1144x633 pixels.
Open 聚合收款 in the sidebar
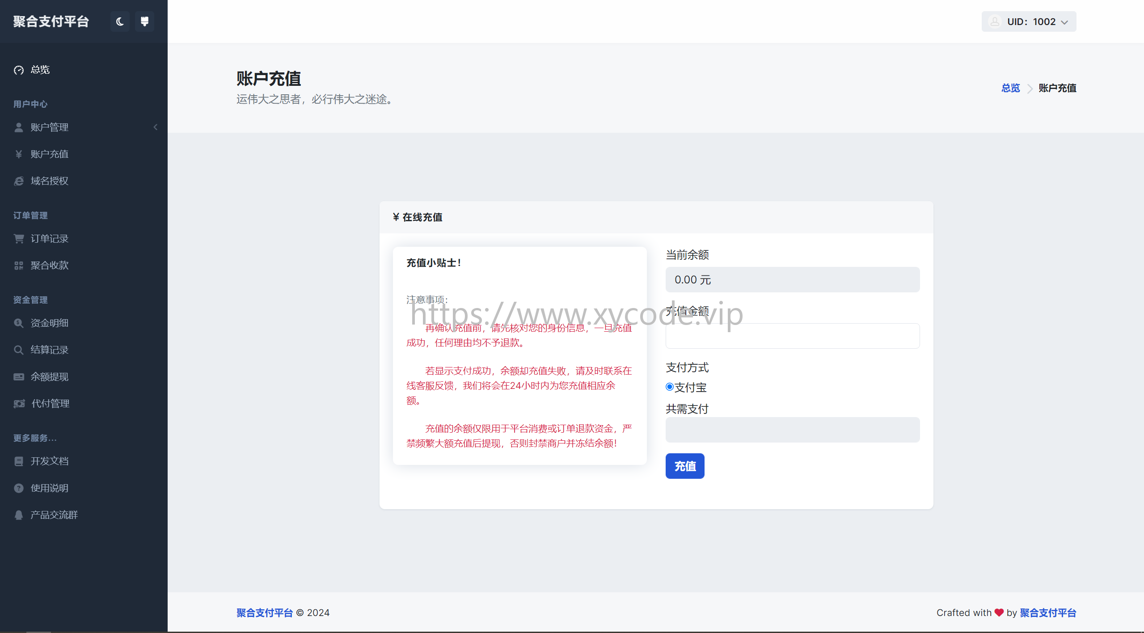49,266
